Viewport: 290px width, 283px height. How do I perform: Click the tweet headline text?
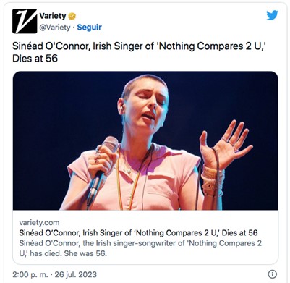140,51
